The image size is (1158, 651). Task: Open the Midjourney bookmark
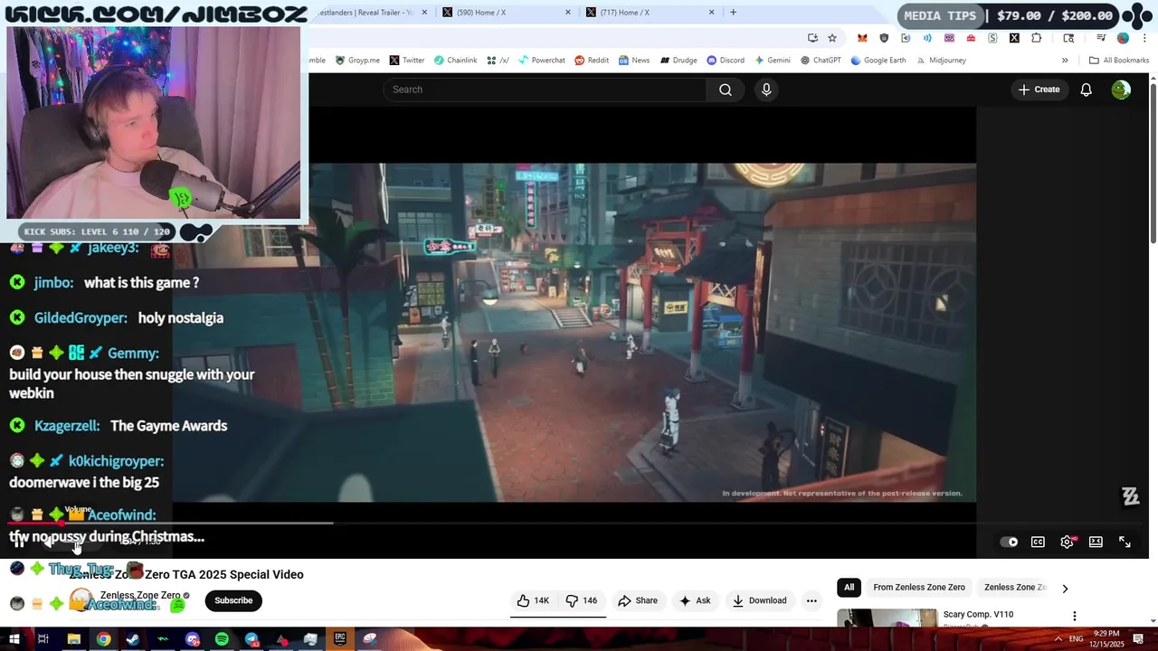coord(941,61)
